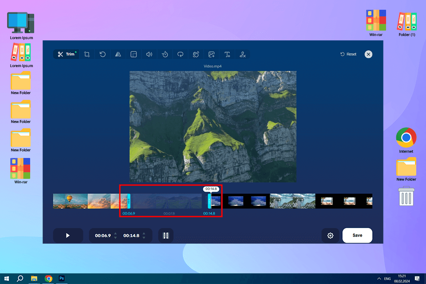Viewport: 426px width, 284px height.
Task: Open the Crop tool
Action: 87,54
